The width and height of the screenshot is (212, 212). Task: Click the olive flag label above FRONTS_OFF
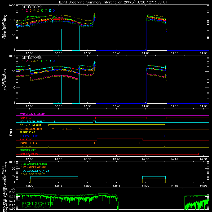pos(26,147)
